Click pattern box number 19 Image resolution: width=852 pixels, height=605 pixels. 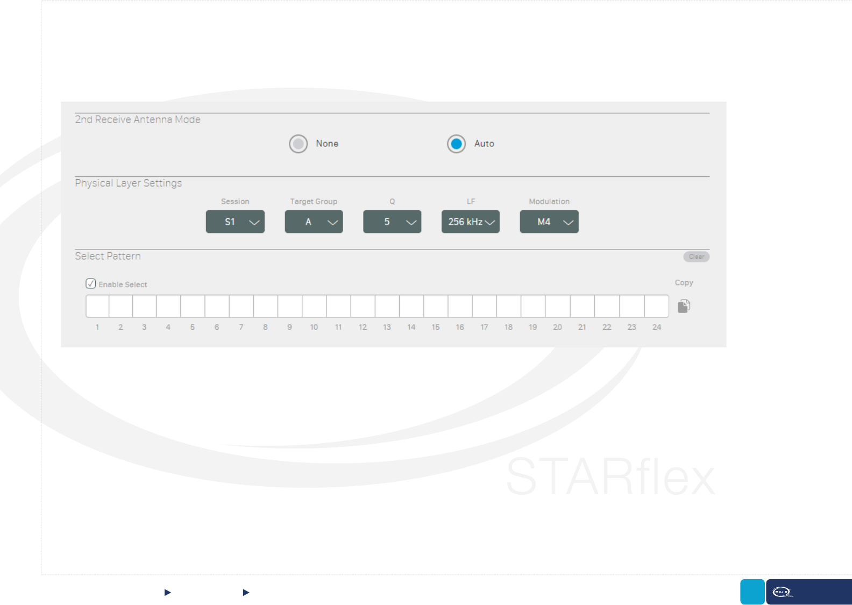tap(533, 306)
